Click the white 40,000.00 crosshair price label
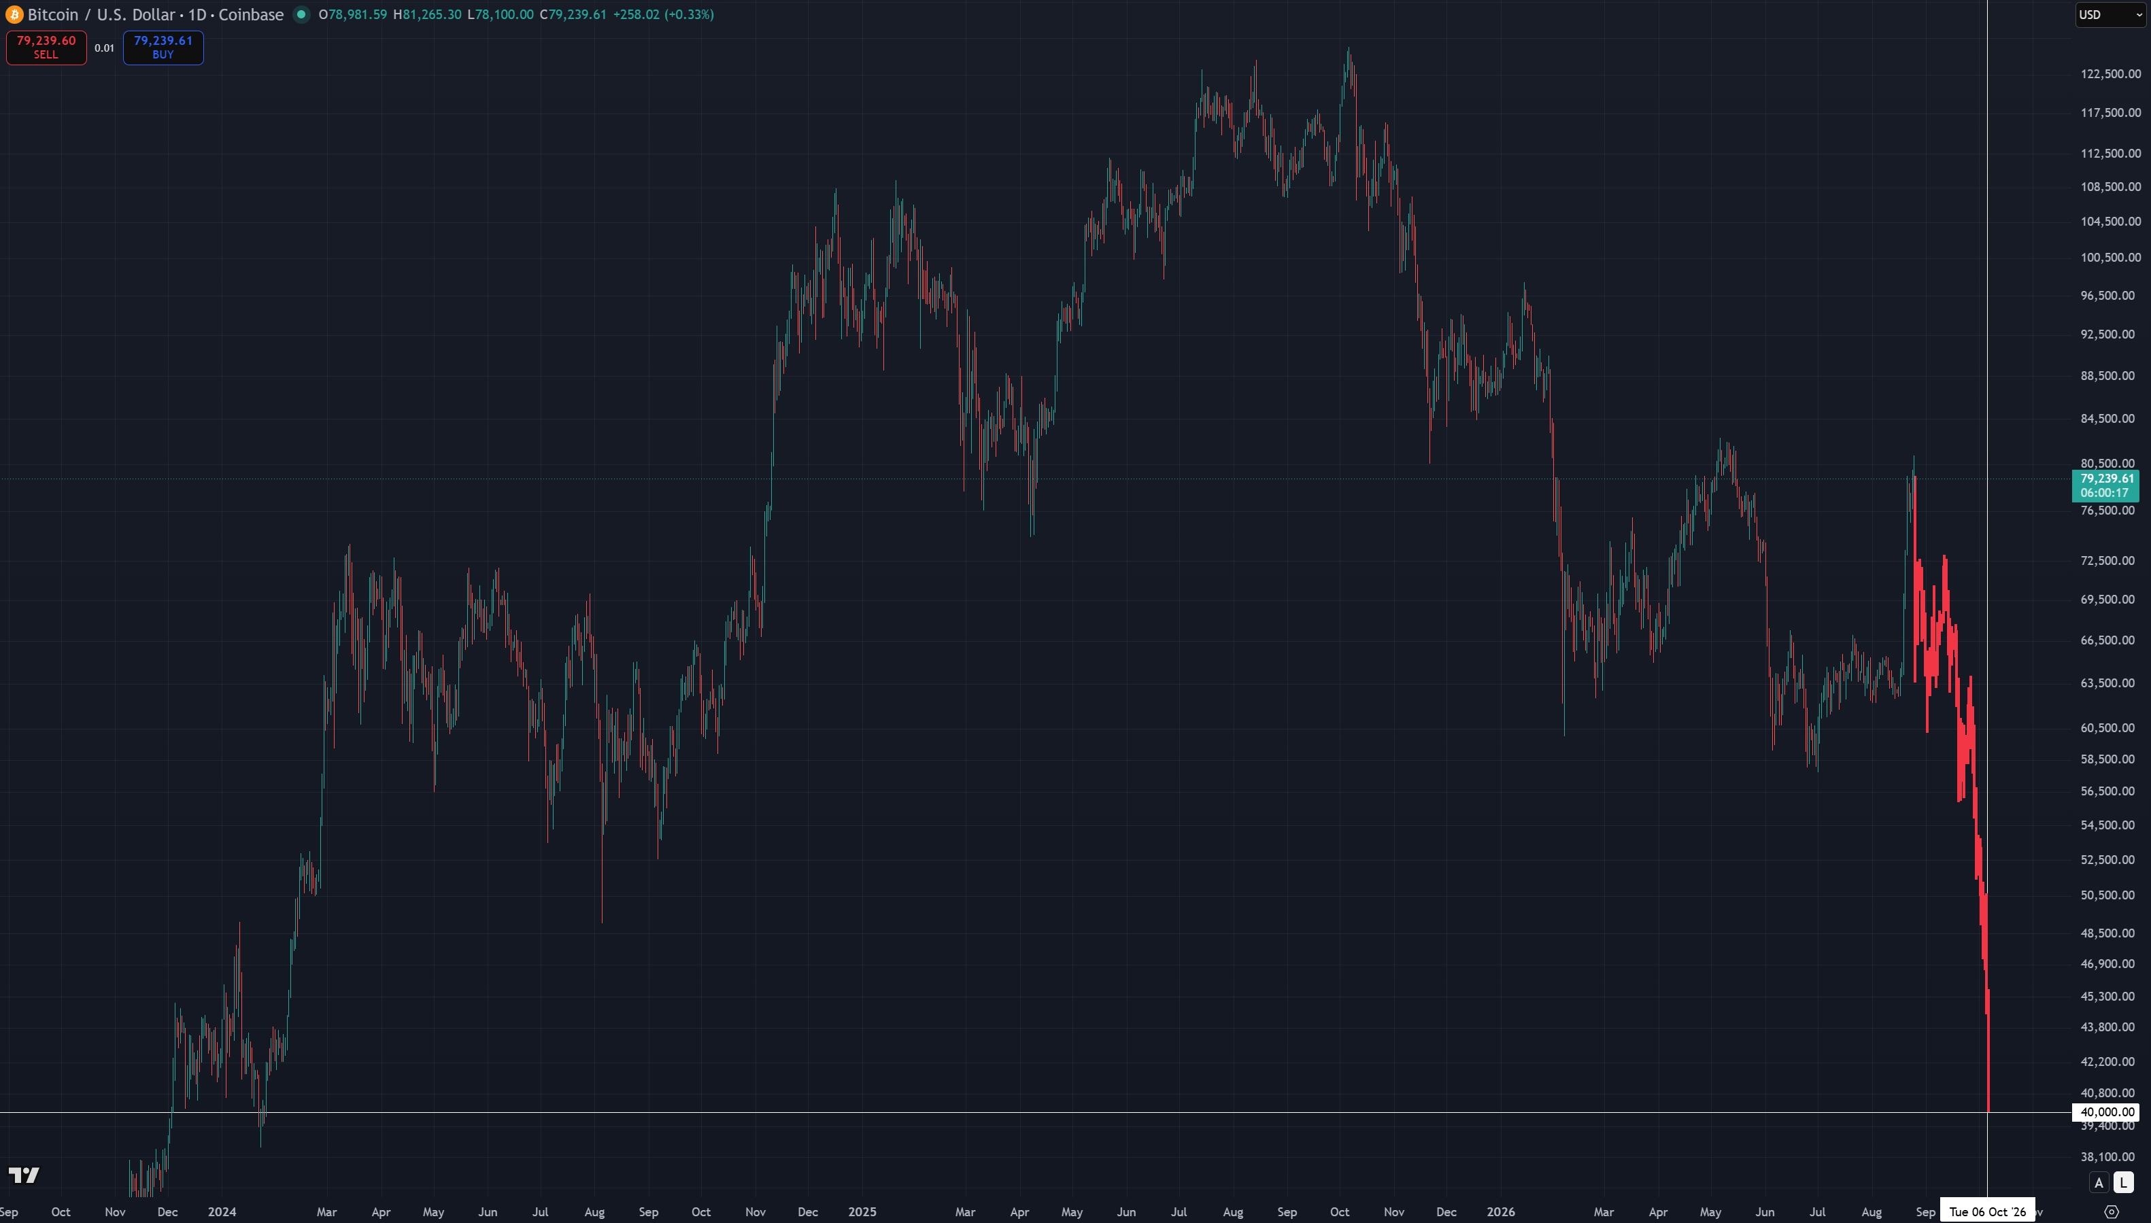The width and height of the screenshot is (2151, 1223). point(2107,1112)
